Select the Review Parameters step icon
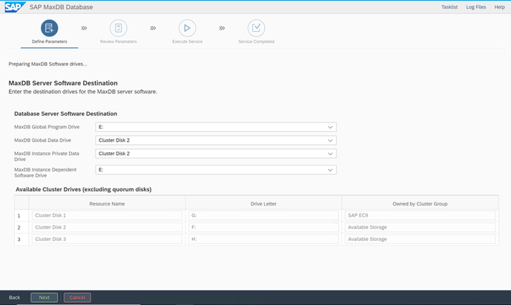511x305 pixels. (119, 28)
